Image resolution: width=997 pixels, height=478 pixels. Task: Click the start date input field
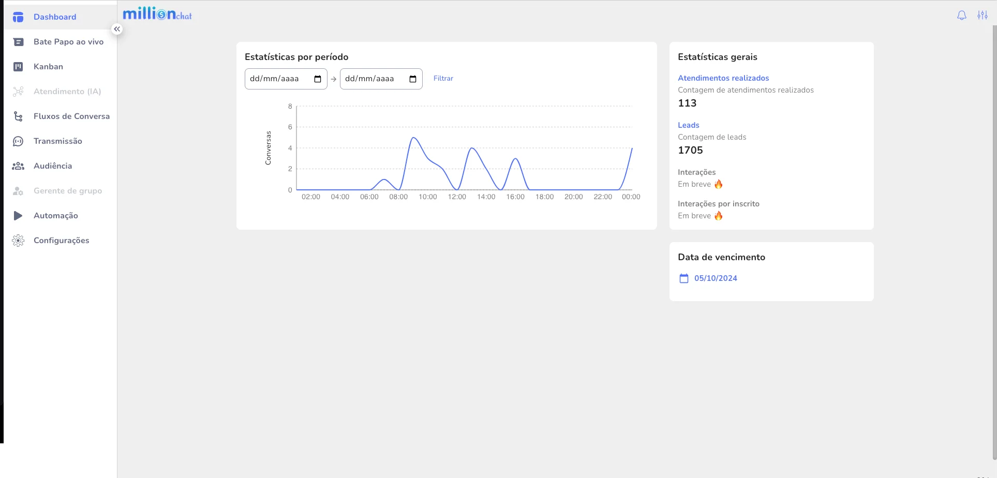pos(277,79)
